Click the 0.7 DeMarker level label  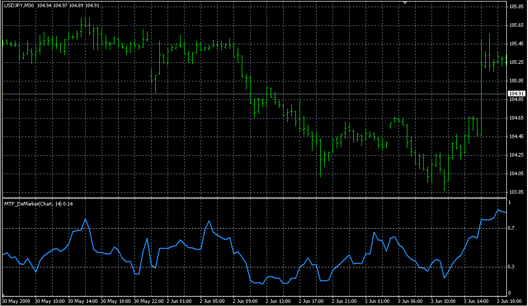click(511, 228)
